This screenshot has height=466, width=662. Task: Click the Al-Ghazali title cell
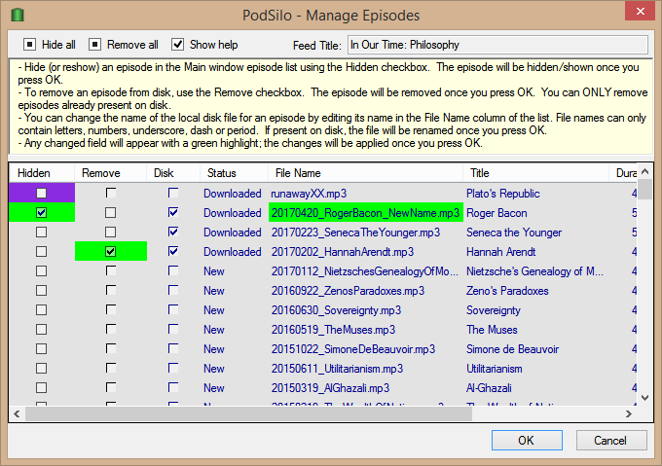489,388
